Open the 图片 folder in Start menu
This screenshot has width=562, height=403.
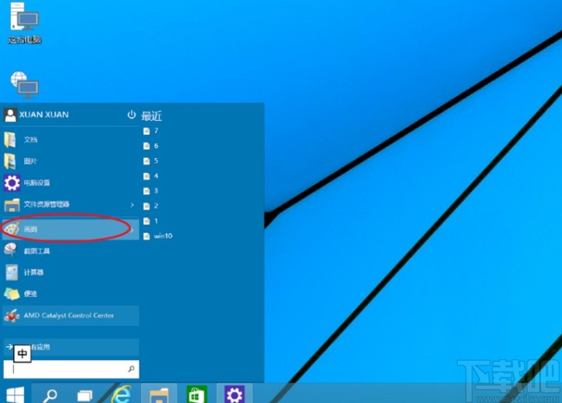(71, 161)
